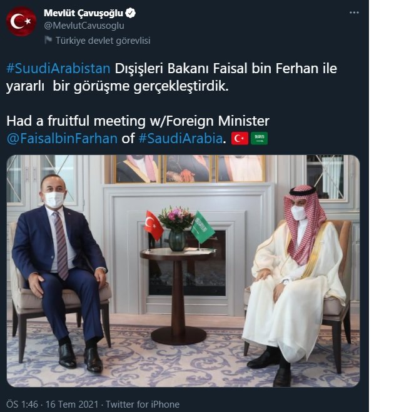
Task: Open the #SaudiArabia hashtag link
Action: click(x=181, y=138)
